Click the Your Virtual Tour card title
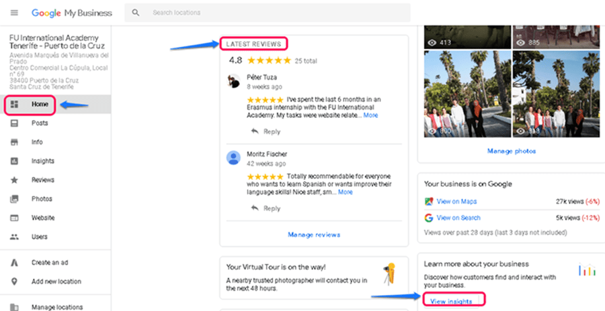Viewport: 605px width, 311px height. click(x=276, y=267)
